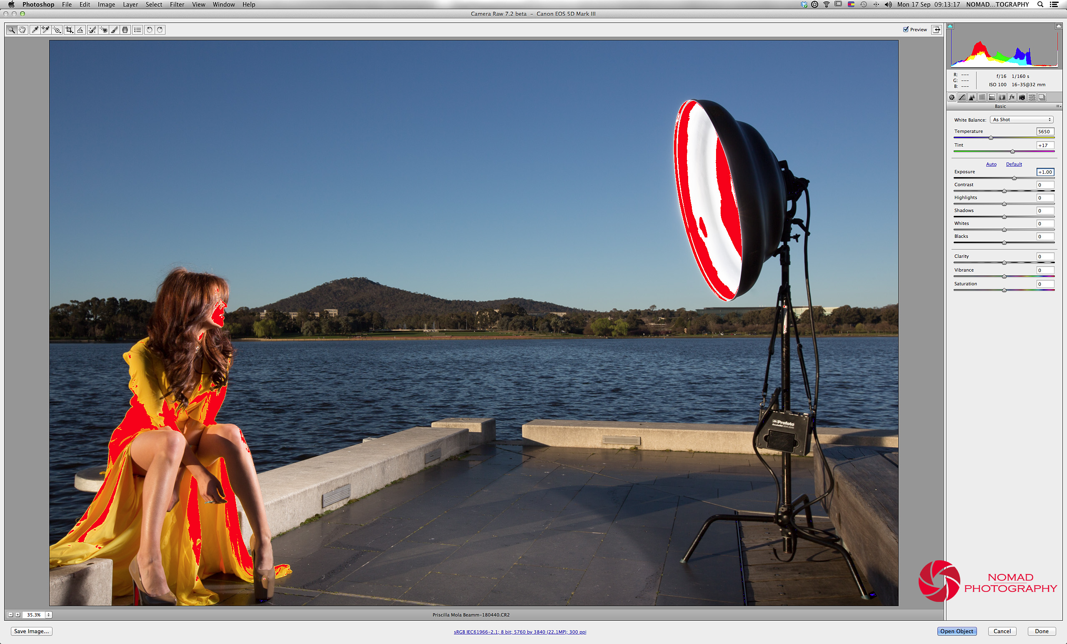Image resolution: width=1067 pixels, height=644 pixels.
Task: Open the Layer menu
Action: [130, 4]
